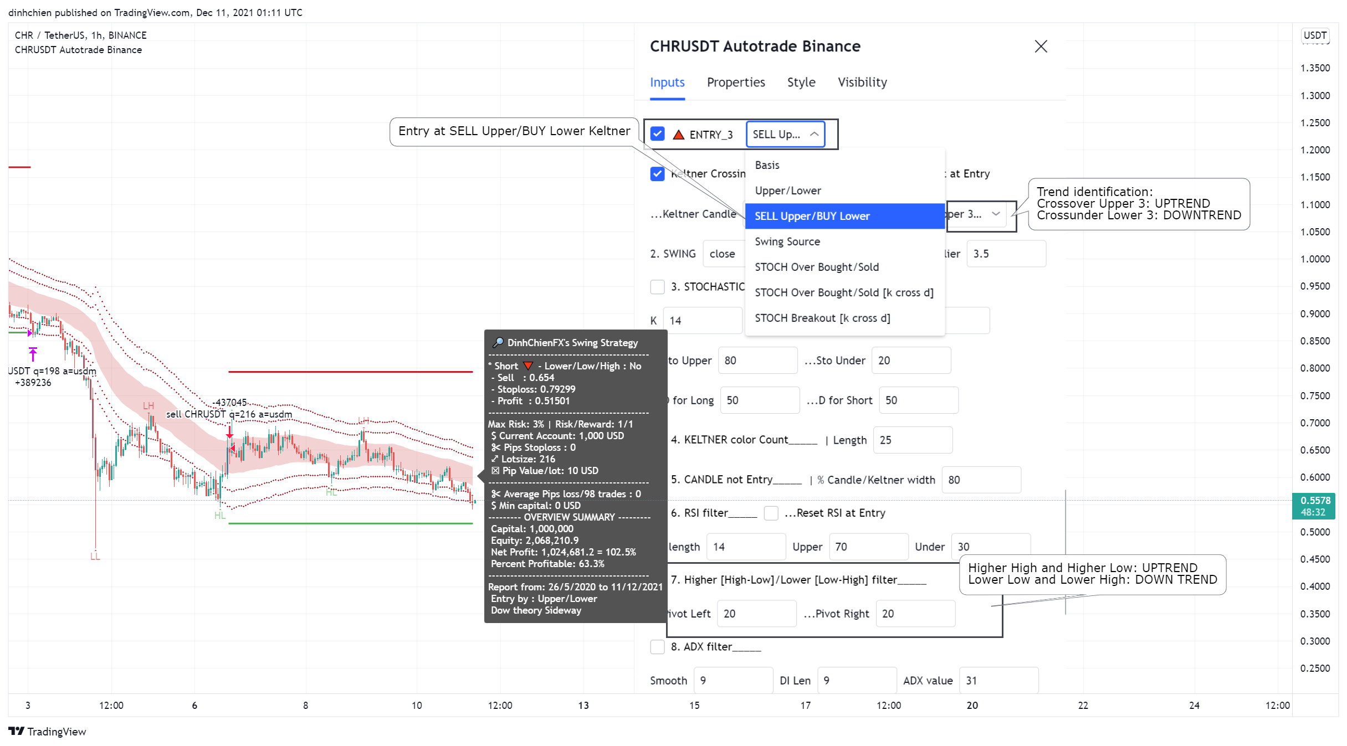Edit the D for Long field
Screen dimensions: 1347x746
pos(760,400)
